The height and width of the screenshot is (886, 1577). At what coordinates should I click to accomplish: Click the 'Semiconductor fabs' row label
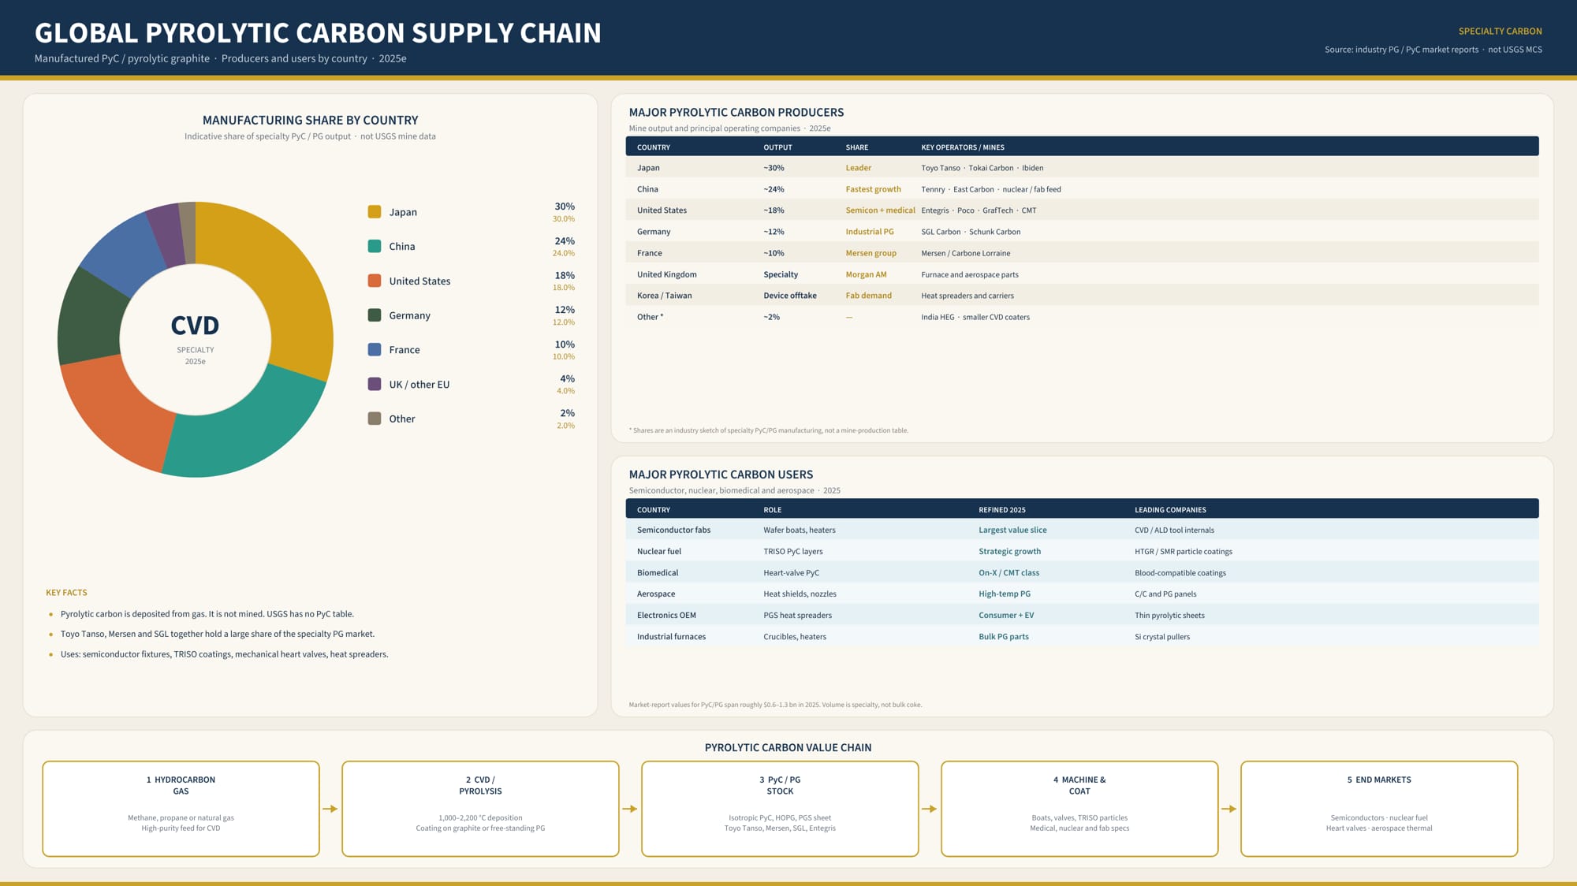673,530
